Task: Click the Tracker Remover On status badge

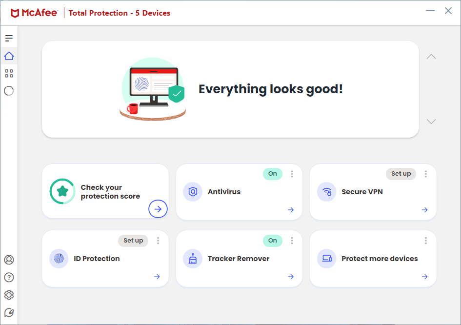Action: click(x=272, y=241)
